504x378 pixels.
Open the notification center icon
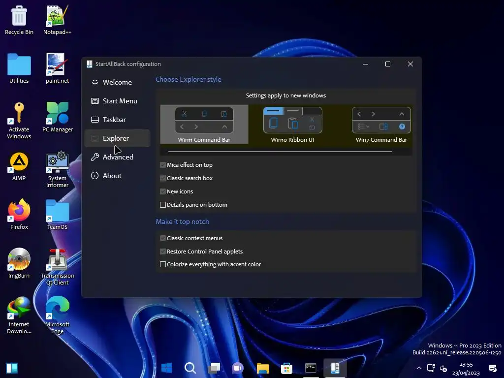coord(492,368)
